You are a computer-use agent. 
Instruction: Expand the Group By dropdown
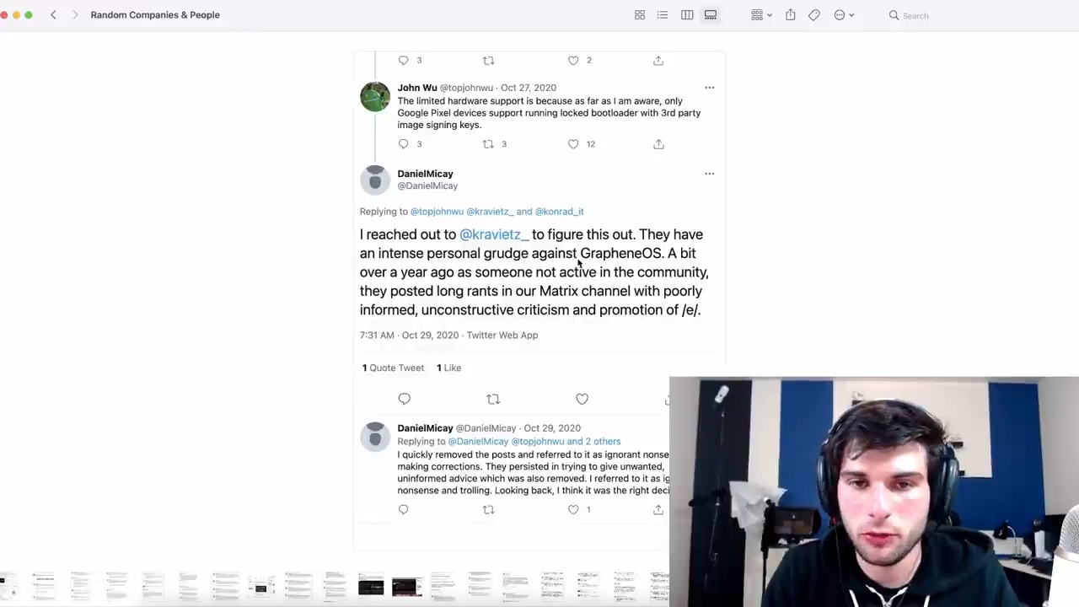[x=761, y=15]
